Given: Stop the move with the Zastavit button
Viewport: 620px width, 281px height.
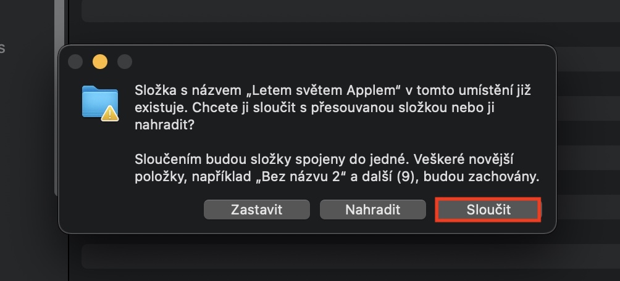Looking at the screenshot, I should pyautogui.click(x=256, y=210).
